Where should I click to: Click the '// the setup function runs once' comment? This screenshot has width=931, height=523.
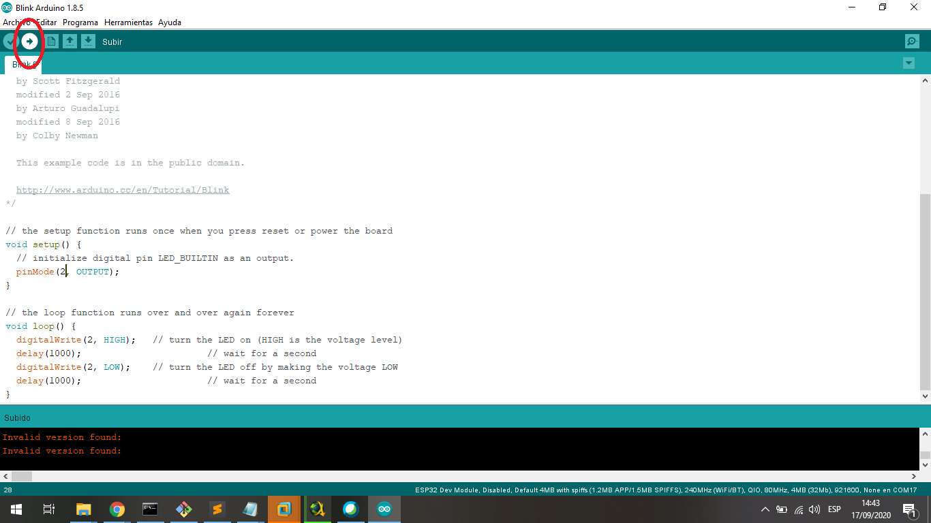click(x=199, y=231)
